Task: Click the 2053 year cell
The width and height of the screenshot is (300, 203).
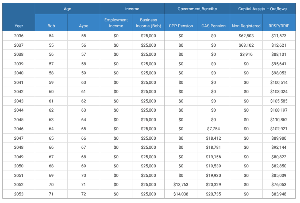Action: coord(19,194)
